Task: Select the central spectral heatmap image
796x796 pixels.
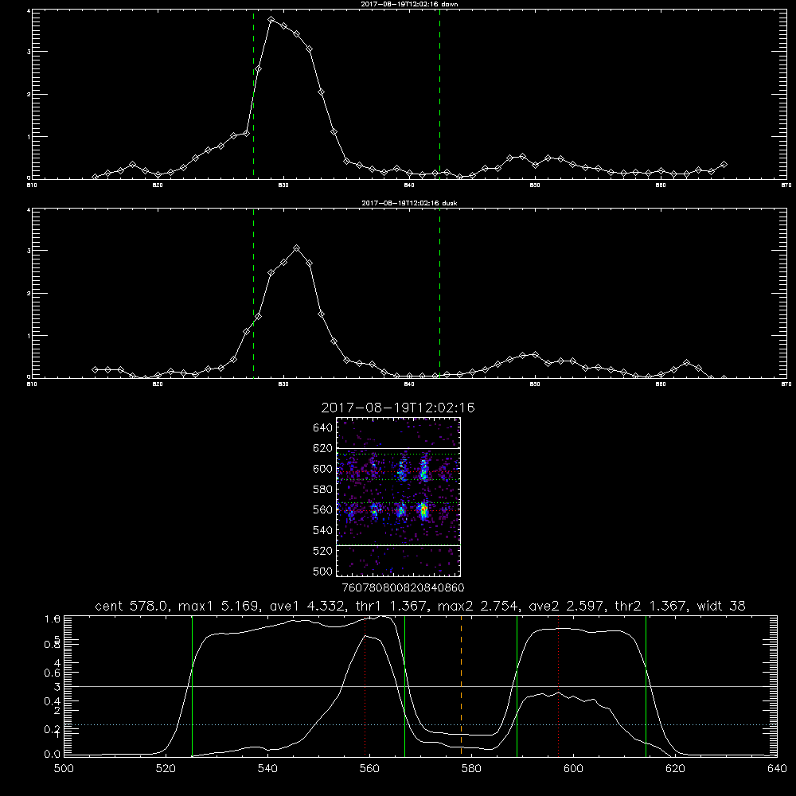Action: pyautogui.click(x=399, y=497)
